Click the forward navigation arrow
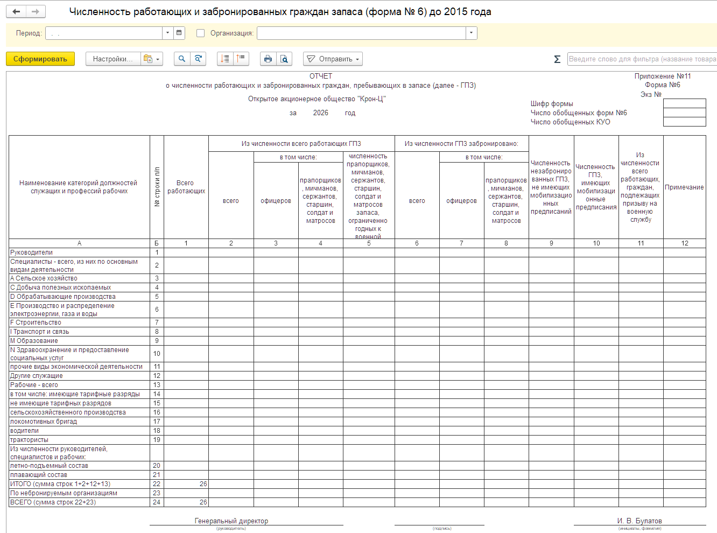The width and height of the screenshot is (717, 533). click(36, 12)
